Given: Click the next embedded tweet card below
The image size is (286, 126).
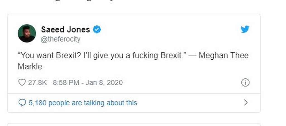Looking at the screenshot, I should tap(134, 124).
